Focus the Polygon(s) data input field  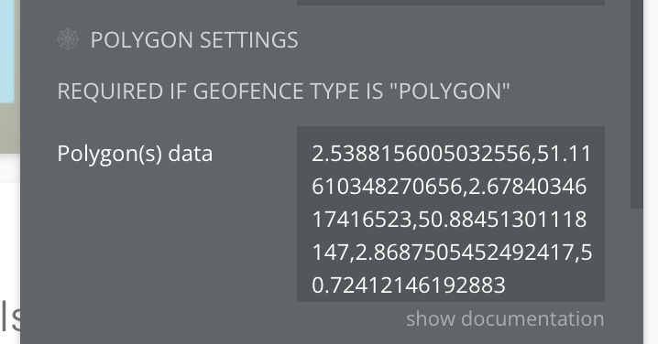451,214
